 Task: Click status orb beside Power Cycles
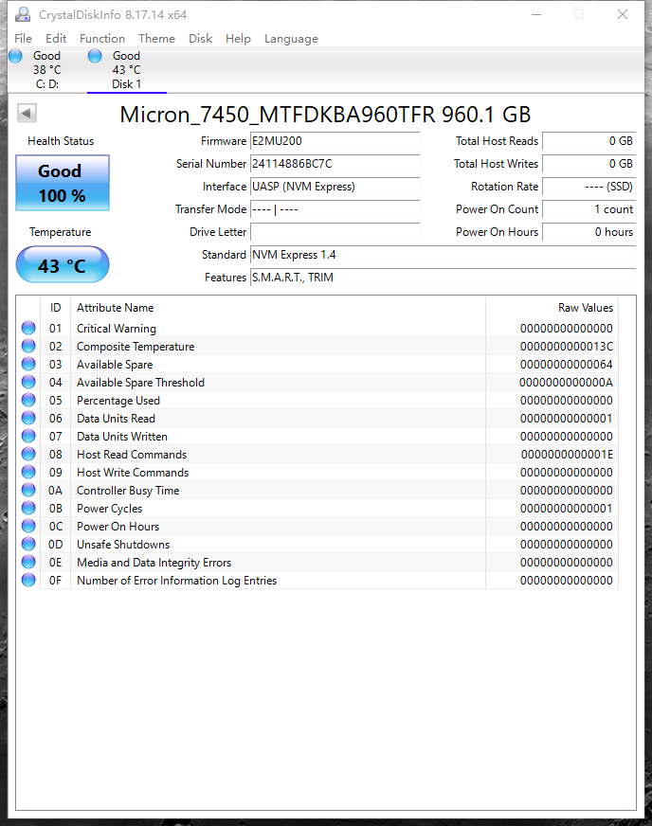(x=28, y=509)
